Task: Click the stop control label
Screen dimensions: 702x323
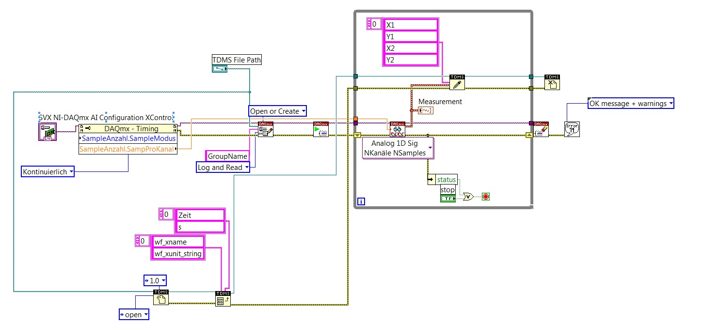Action: coord(447,189)
